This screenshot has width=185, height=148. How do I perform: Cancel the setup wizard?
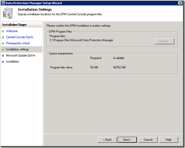[148, 140]
